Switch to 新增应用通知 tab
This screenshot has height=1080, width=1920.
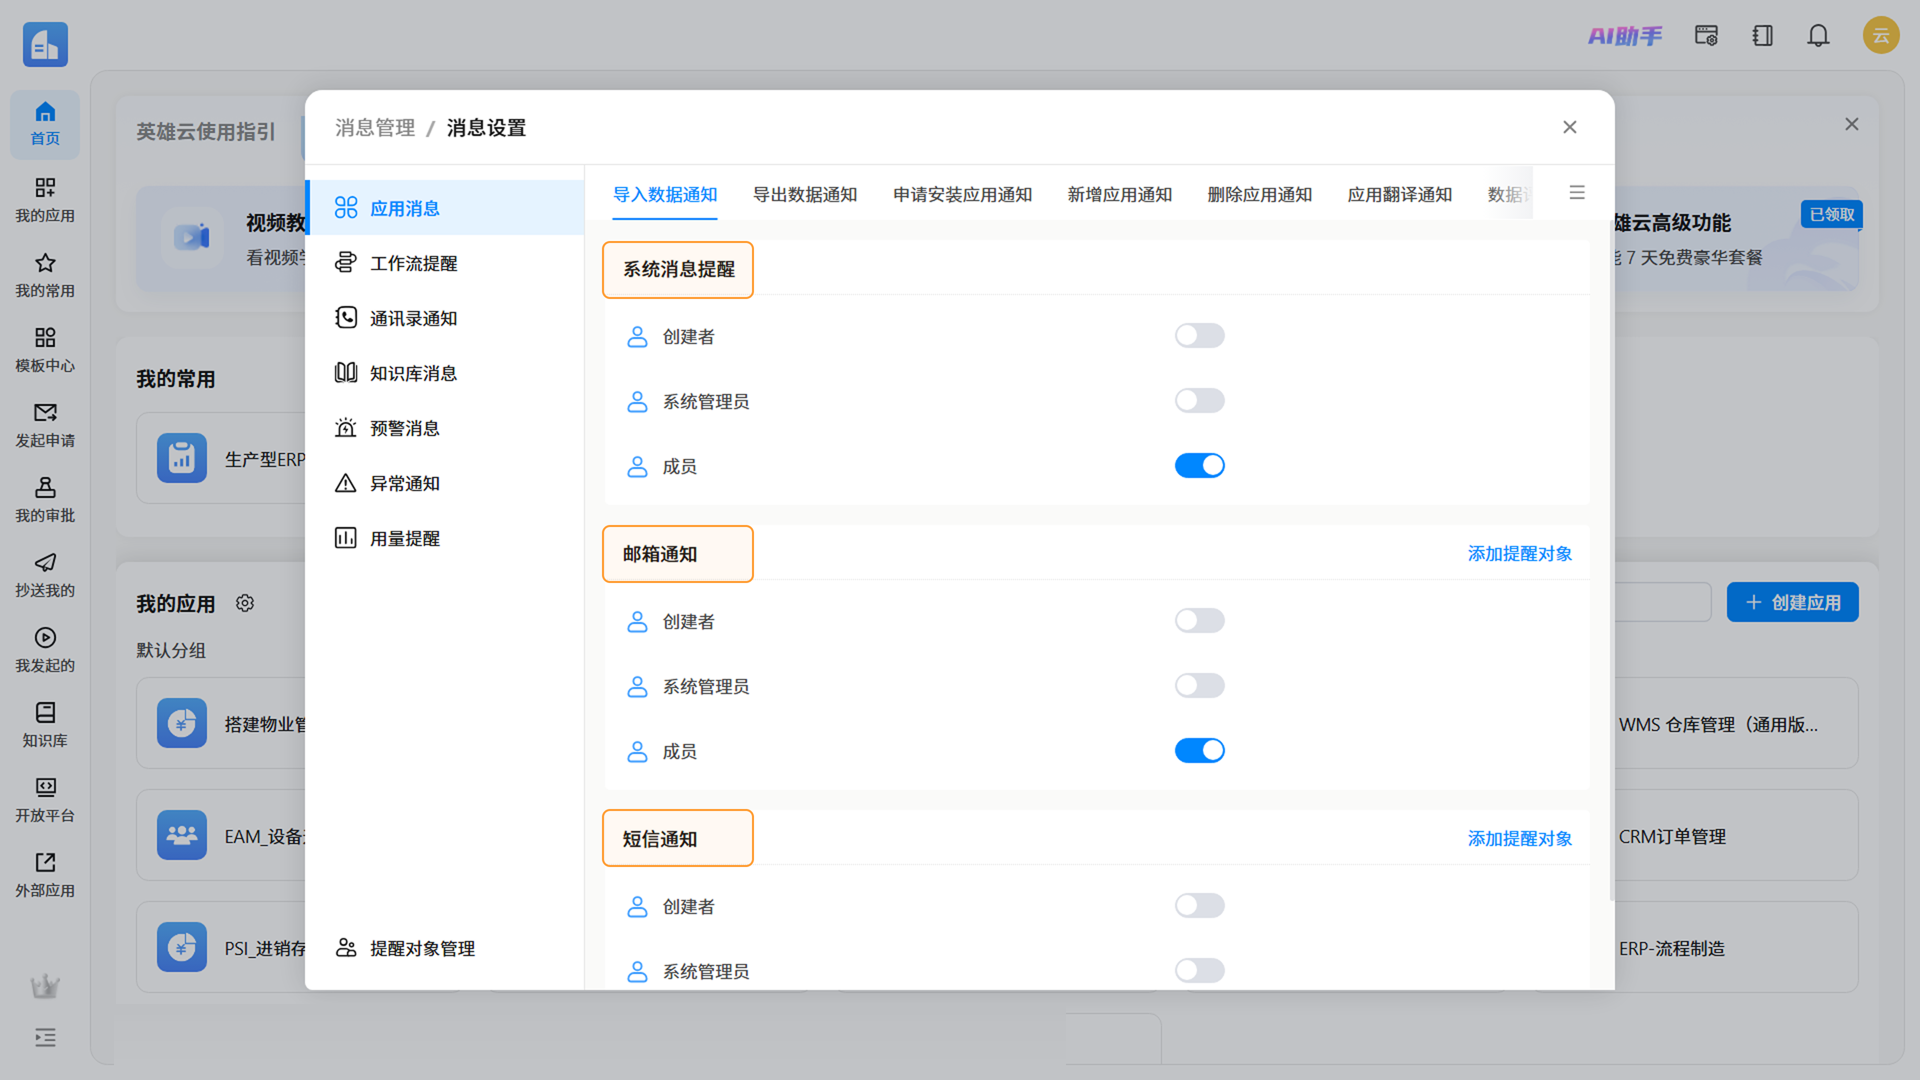coord(1119,194)
